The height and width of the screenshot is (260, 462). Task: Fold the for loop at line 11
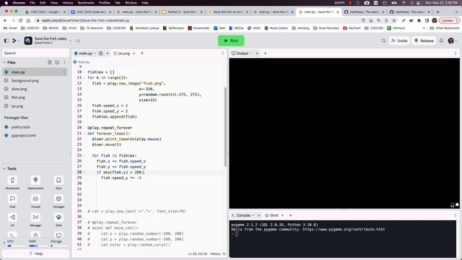coord(84,78)
